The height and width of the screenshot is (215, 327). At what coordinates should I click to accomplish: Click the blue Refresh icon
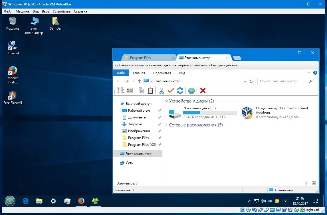click(x=180, y=90)
